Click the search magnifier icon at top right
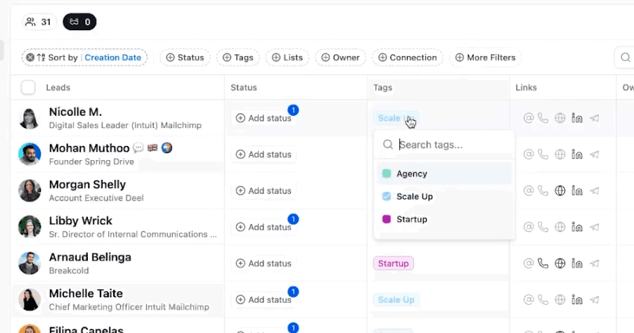The width and height of the screenshot is (634, 333). point(625,58)
